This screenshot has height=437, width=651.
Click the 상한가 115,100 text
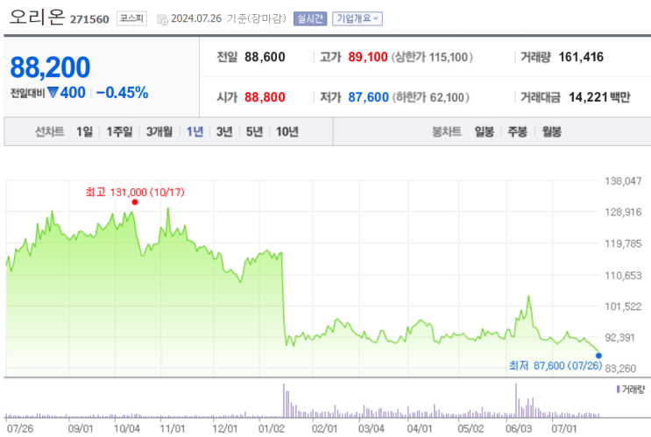pos(432,57)
